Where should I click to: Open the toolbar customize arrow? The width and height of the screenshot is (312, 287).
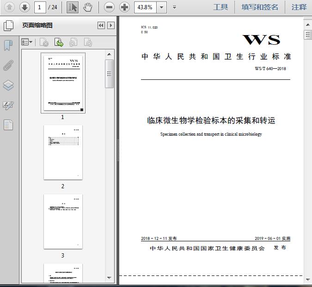point(174,7)
